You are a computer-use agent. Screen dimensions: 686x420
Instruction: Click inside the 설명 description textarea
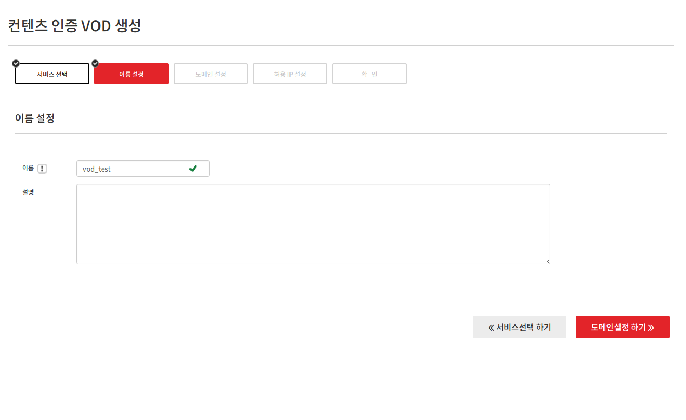[313, 224]
